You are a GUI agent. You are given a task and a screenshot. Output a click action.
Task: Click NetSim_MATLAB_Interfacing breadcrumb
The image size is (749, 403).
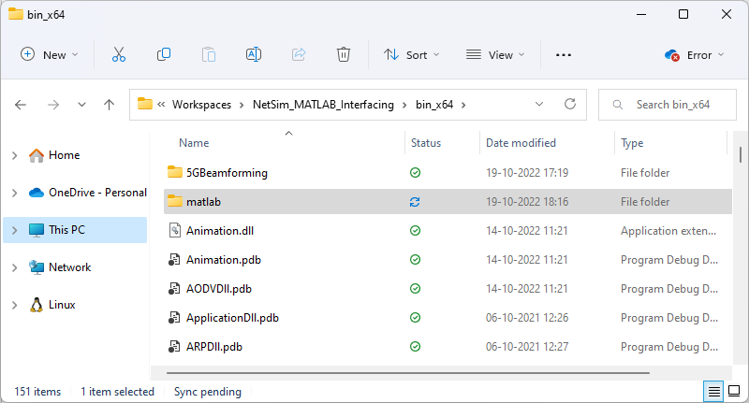click(x=323, y=105)
